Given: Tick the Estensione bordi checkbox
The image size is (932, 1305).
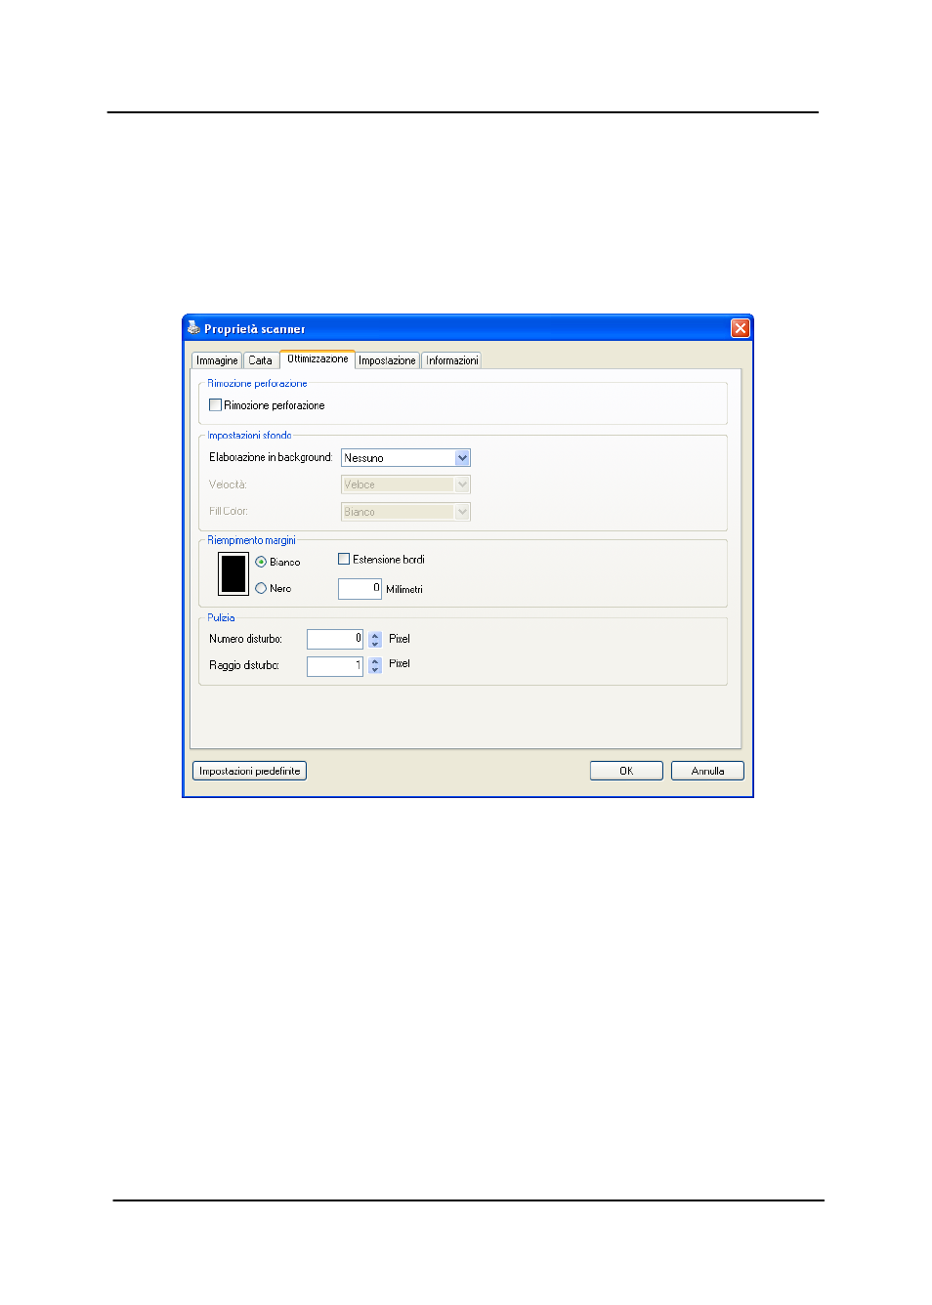Looking at the screenshot, I should click(344, 559).
